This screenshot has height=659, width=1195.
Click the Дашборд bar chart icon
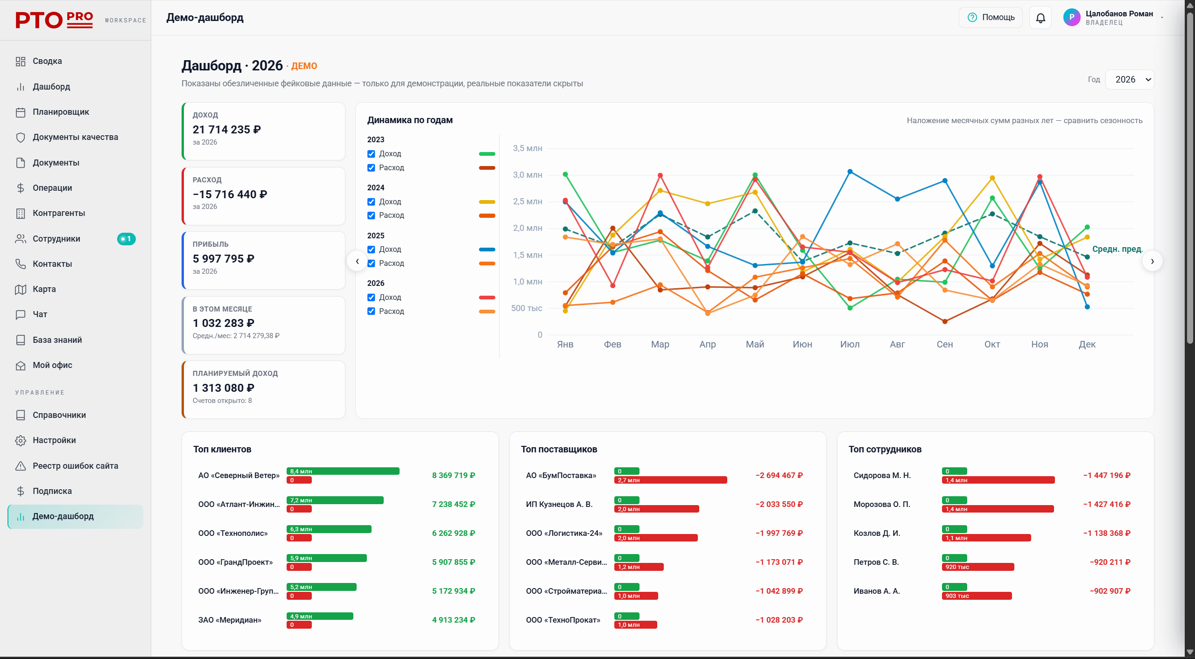tap(21, 87)
